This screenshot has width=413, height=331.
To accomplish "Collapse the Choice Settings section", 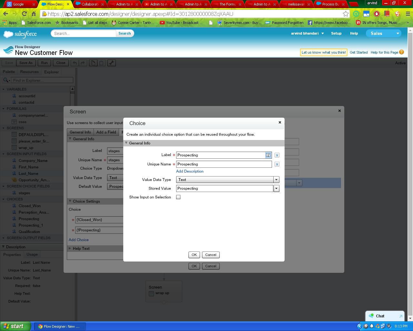I will click(70, 201).
